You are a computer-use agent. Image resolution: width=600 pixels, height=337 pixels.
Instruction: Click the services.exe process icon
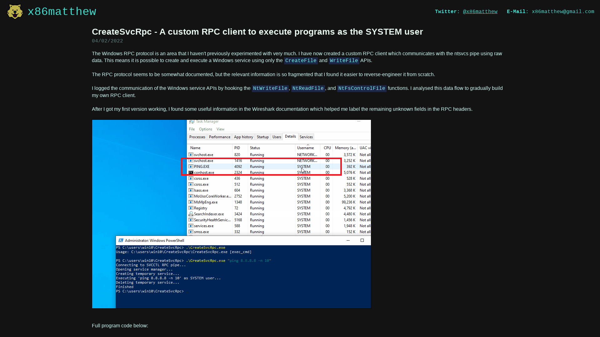click(x=191, y=226)
